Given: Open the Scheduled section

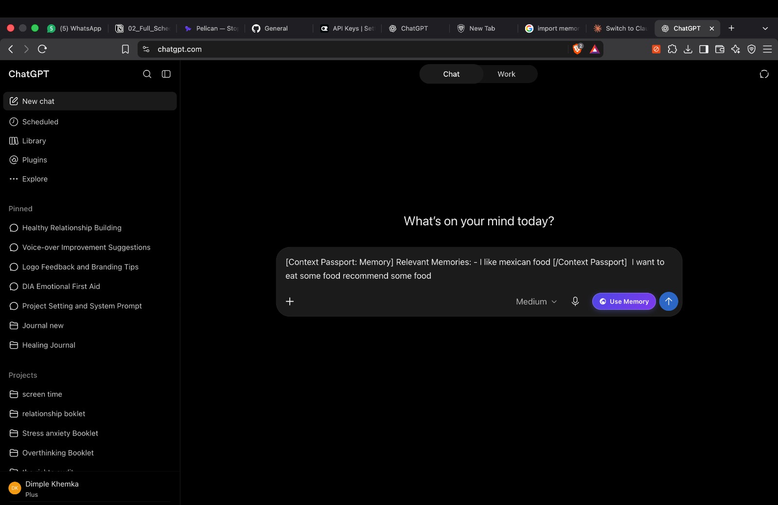Looking at the screenshot, I should click(90, 122).
